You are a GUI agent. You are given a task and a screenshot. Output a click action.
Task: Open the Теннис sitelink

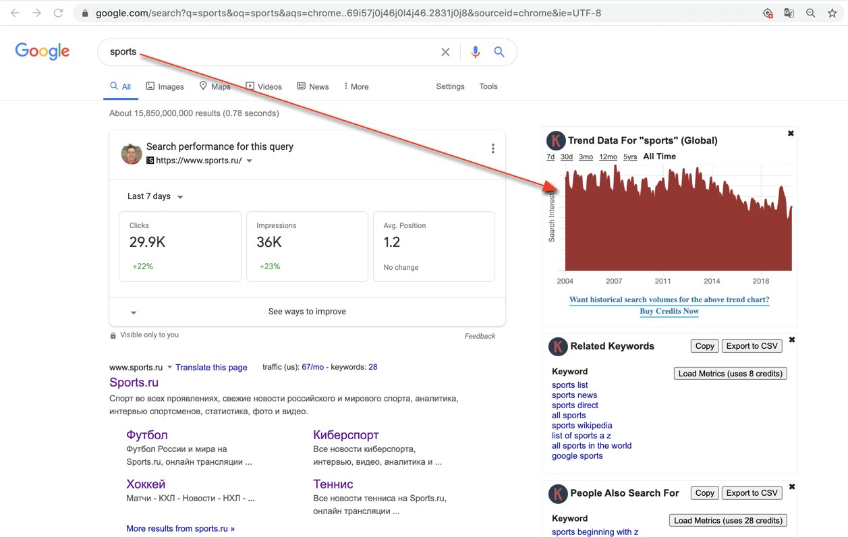[333, 484]
